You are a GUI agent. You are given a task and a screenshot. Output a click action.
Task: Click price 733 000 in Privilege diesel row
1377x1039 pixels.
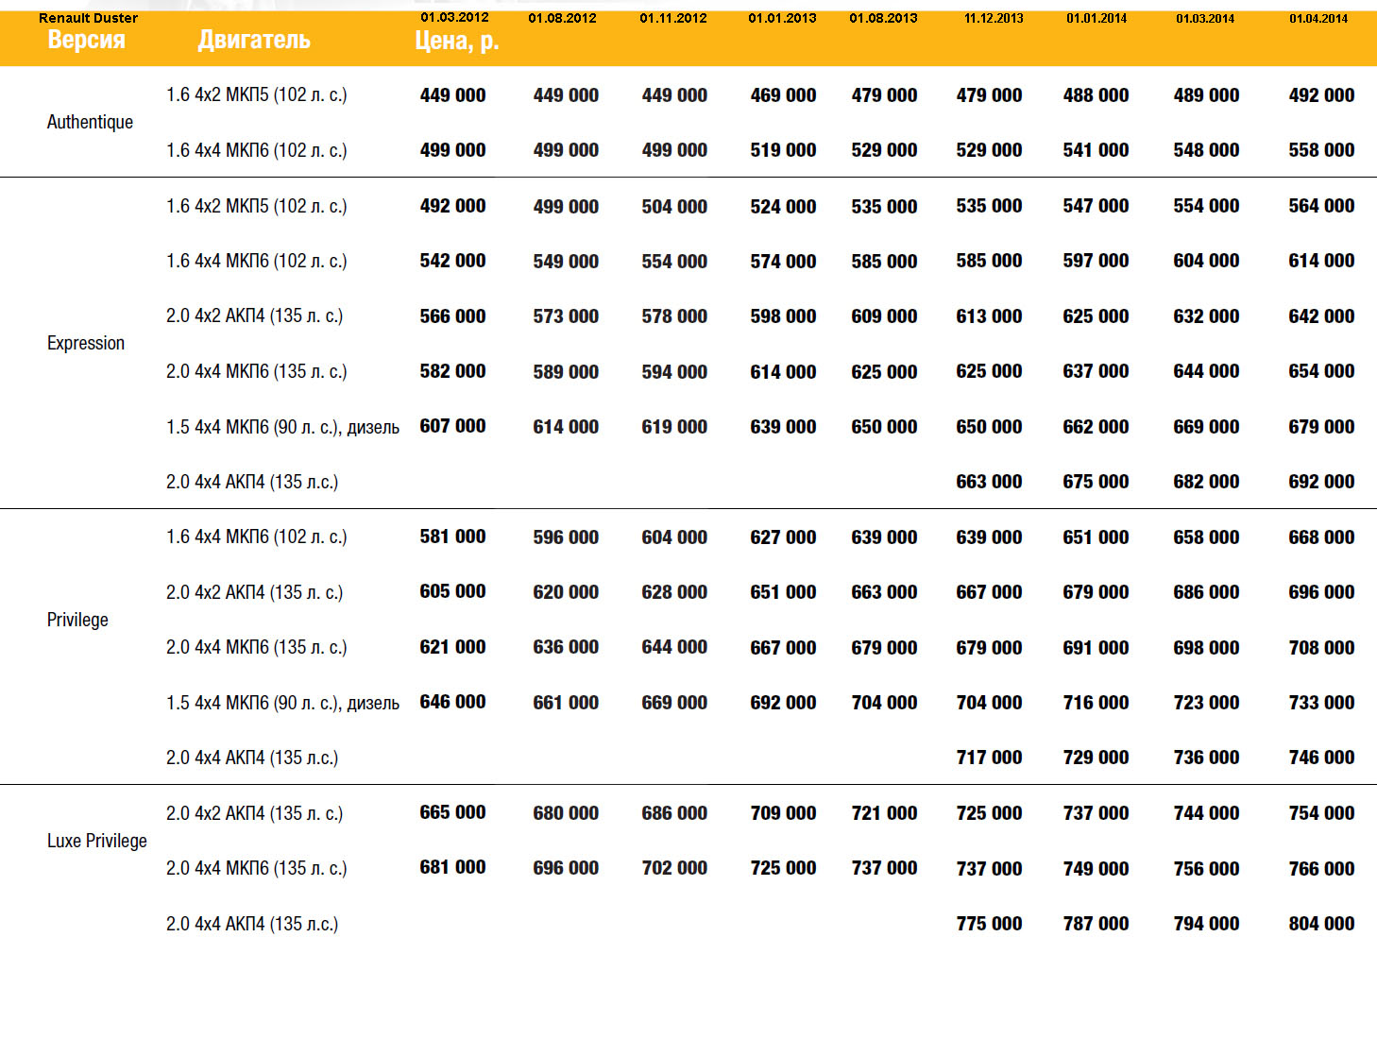pyautogui.click(x=1321, y=703)
